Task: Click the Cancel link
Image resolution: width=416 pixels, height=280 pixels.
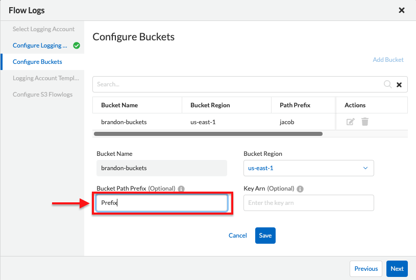Action: [237, 236]
